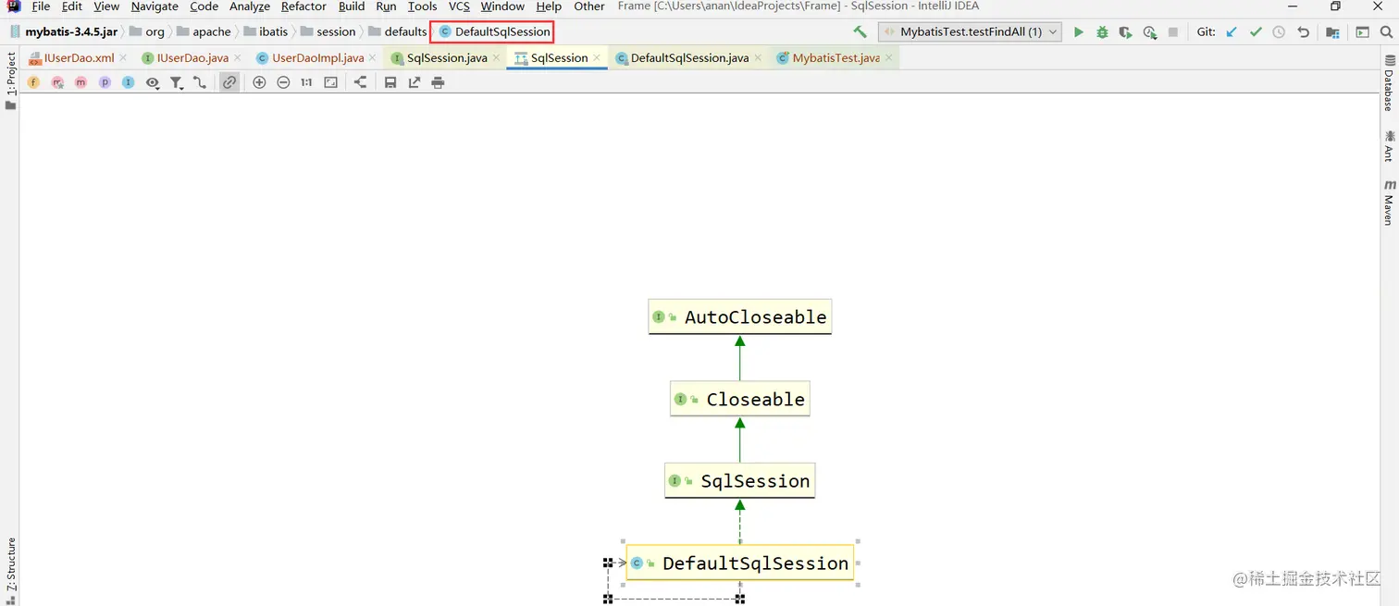Run MybatisTest.testFindAll with green play

pyautogui.click(x=1078, y=31)
